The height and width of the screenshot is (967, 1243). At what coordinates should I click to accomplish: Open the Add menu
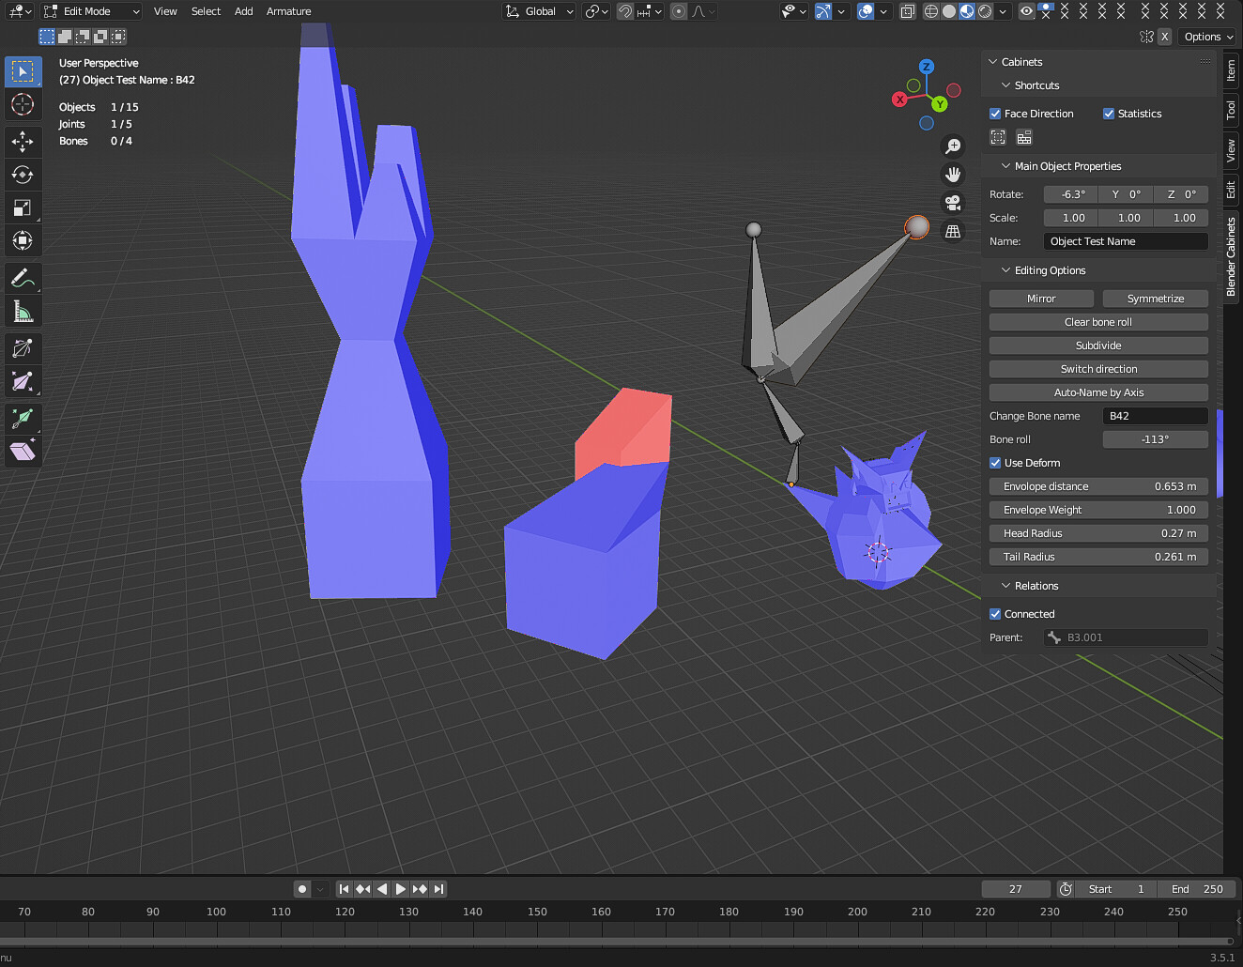244,11
